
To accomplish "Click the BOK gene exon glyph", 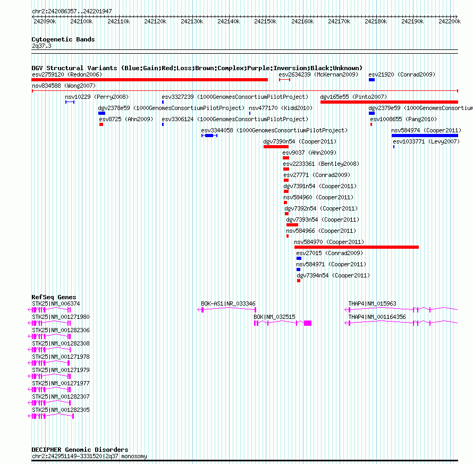I will (x=308, y=323).
